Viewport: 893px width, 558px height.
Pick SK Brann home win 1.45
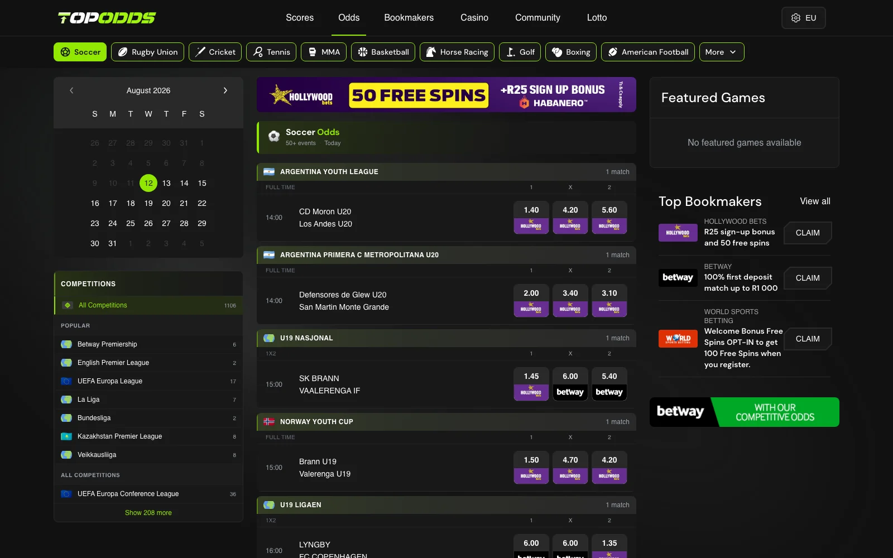(531, 384)
